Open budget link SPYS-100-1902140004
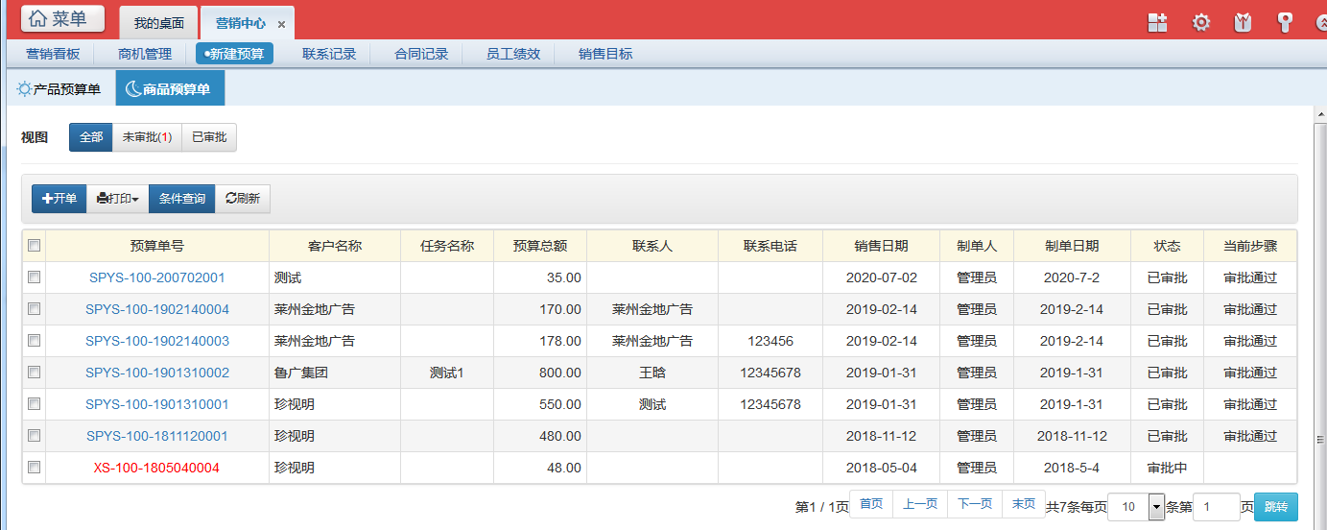1327x530 pixels. pos(157,309)
